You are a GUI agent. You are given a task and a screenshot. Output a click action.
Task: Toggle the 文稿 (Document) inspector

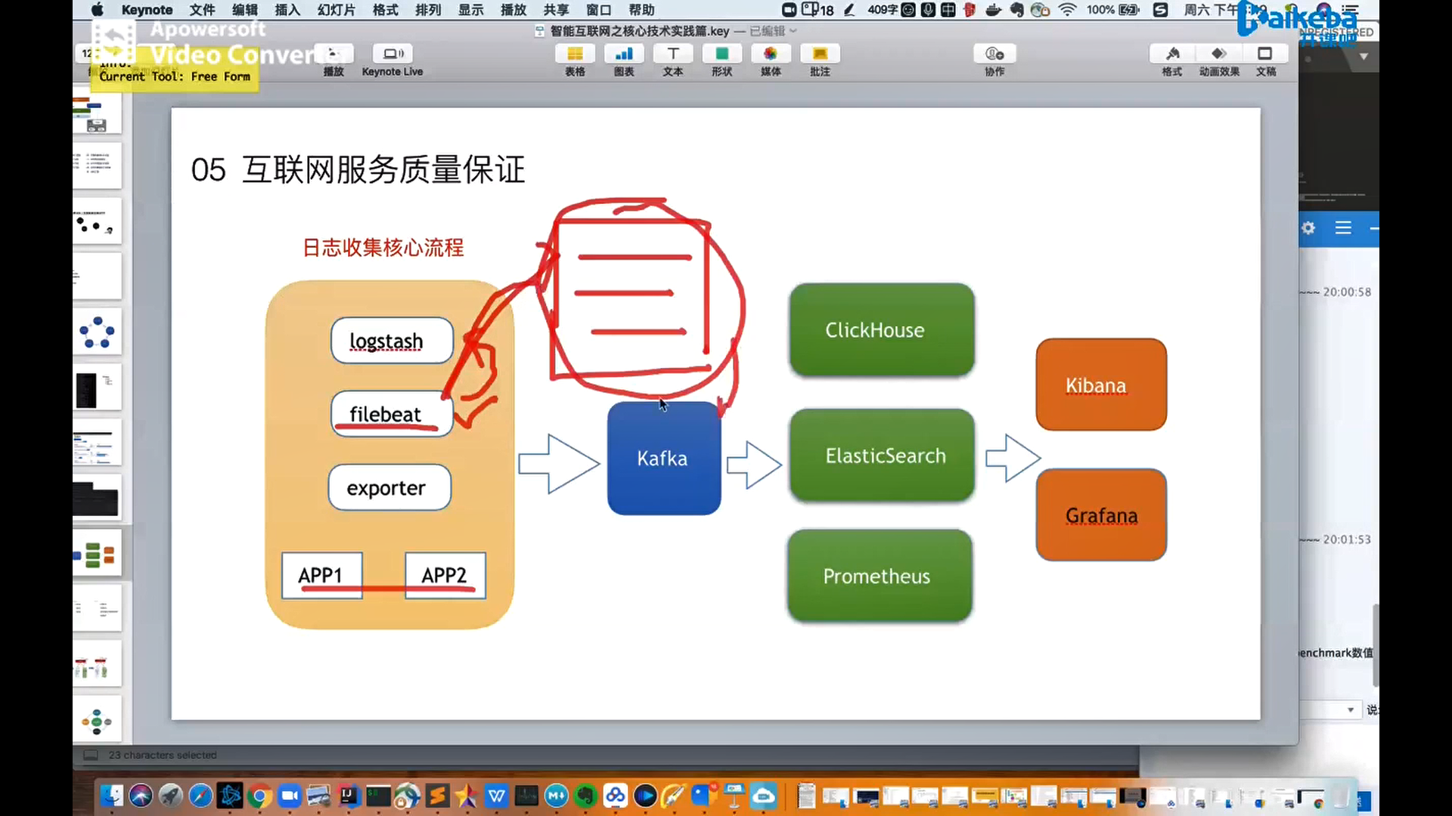coord(1265,54)
